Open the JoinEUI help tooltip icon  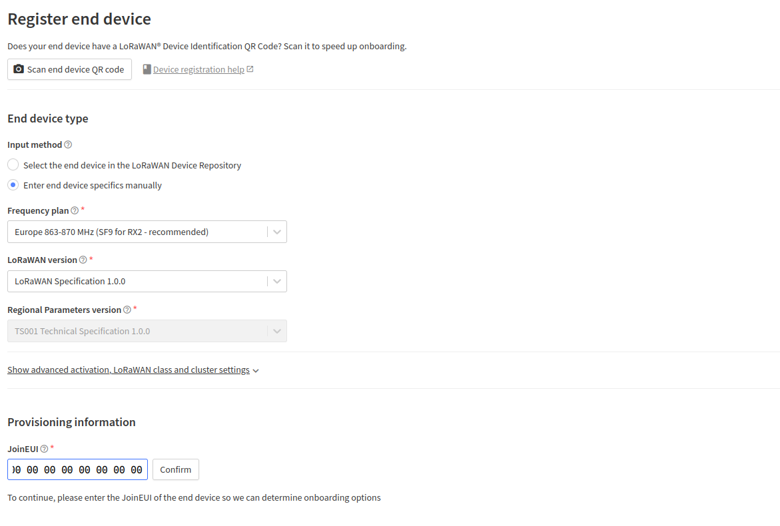point(44,449)
